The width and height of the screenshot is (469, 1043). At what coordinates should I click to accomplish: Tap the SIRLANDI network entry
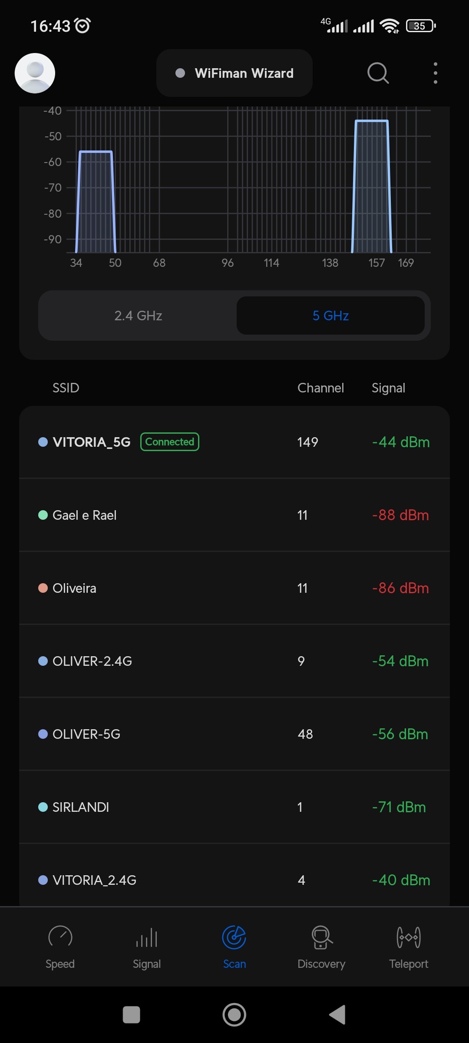pyautogui.click(x=234, y=807)
